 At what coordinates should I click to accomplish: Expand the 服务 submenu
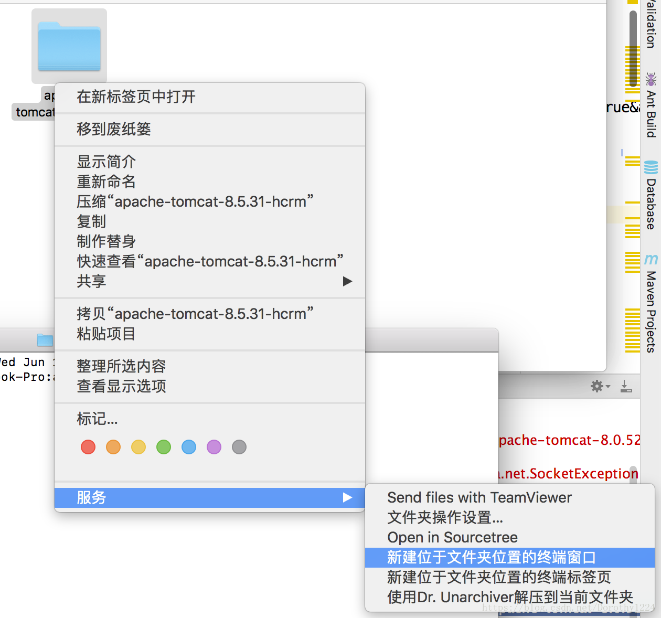click(209, 497)
